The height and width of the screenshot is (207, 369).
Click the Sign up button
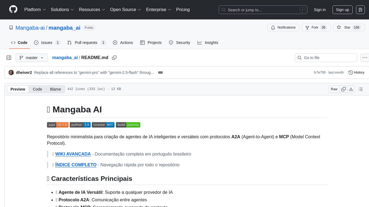pos(342,10)
